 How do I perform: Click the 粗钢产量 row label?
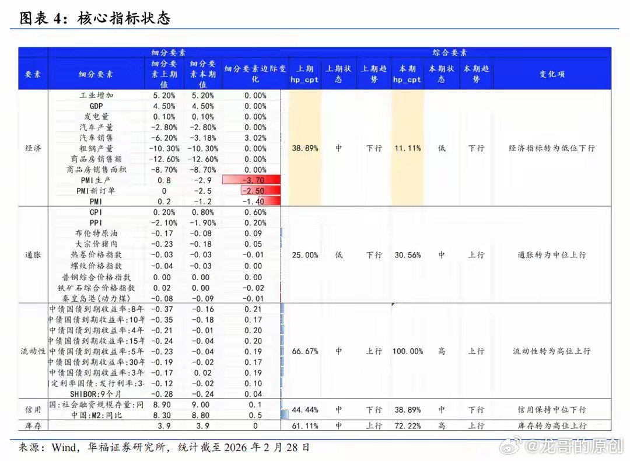pos(96,148)
